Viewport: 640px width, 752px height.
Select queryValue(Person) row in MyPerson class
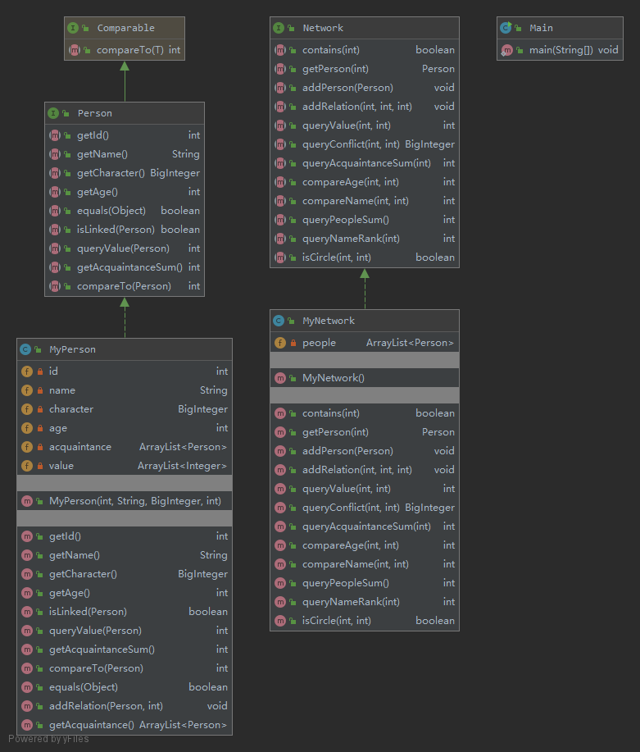pyautogui.click(x=125, y=630)
